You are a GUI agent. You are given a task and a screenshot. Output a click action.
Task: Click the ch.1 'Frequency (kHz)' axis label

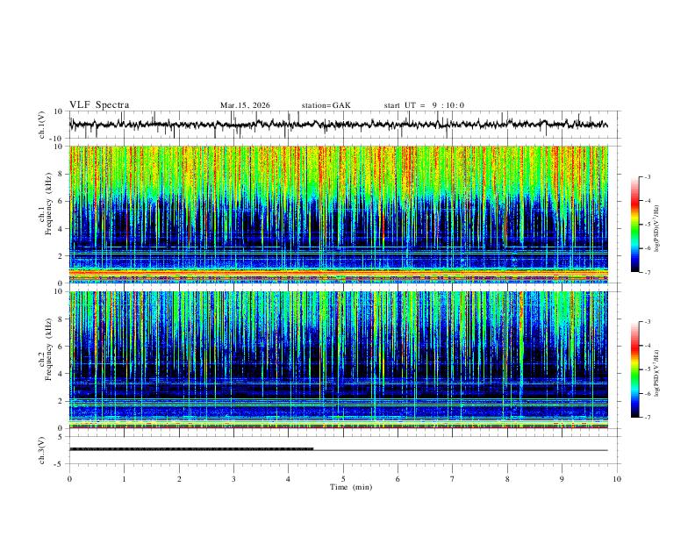coord(49,204)
